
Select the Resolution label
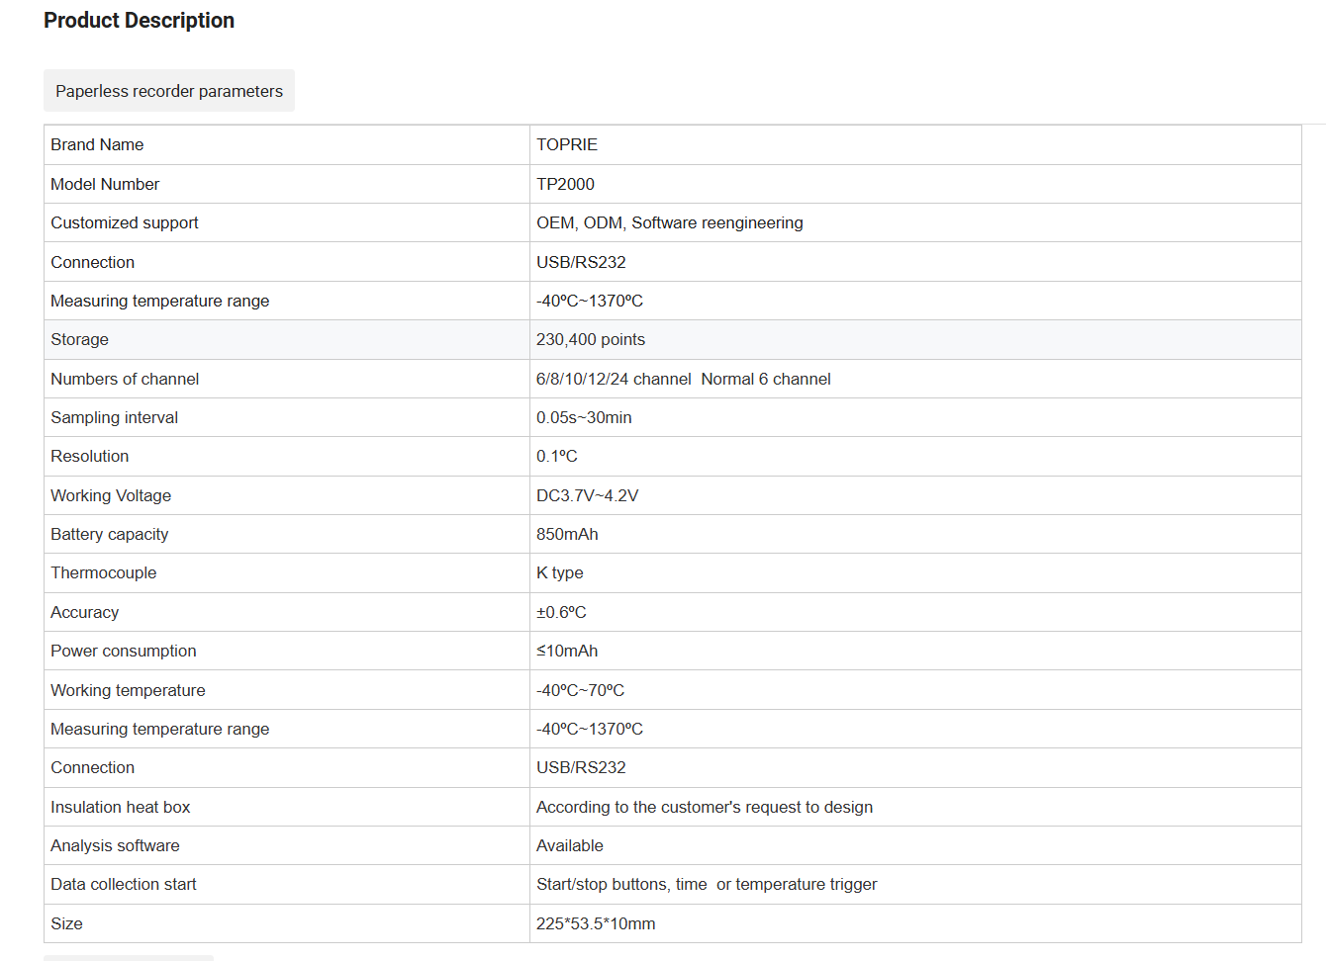pyautogui.click(x=90, y=456)
